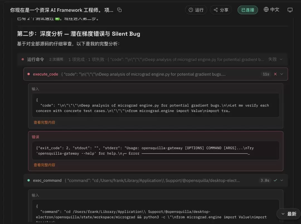Click the 3.8s duration badge
Screen dimensions: 301x224
[x=265, y=180]
